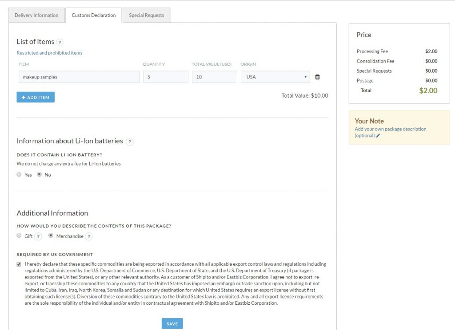Toggle the US Government export declaration checkbox
Image resolution: width=455 pixels, height=330 pixels.
coord(19,264)
